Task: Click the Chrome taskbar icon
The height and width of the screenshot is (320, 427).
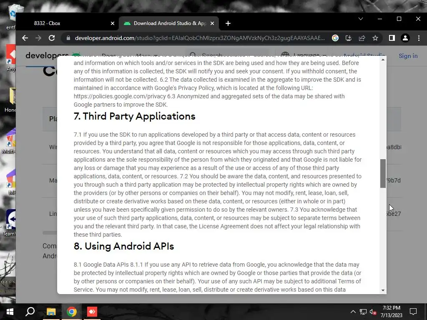Action: (72, 312)
